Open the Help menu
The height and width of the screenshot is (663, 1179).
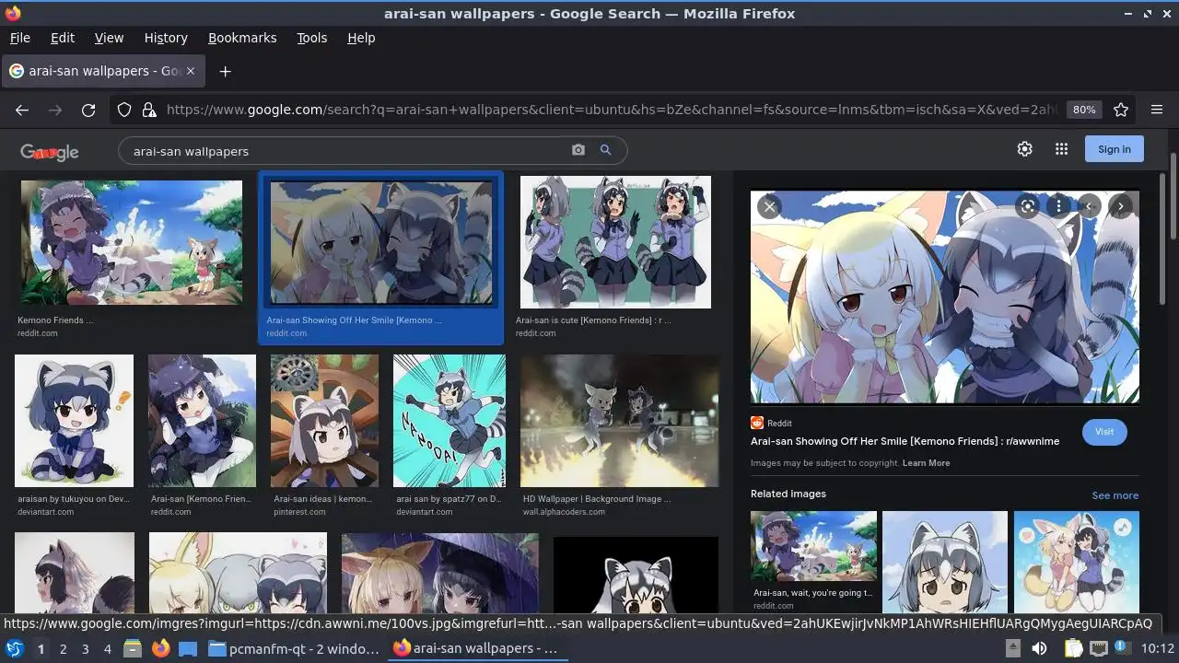(361, 38)
